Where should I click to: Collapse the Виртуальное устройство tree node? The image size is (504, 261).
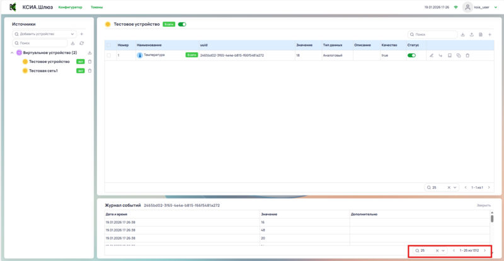(13, 53)
